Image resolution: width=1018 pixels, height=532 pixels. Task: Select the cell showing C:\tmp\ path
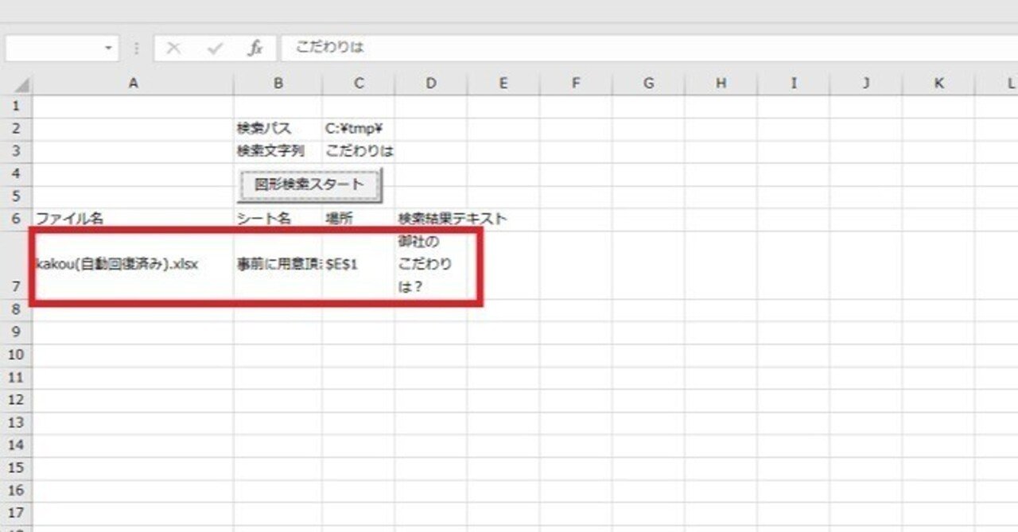(359, 128)
